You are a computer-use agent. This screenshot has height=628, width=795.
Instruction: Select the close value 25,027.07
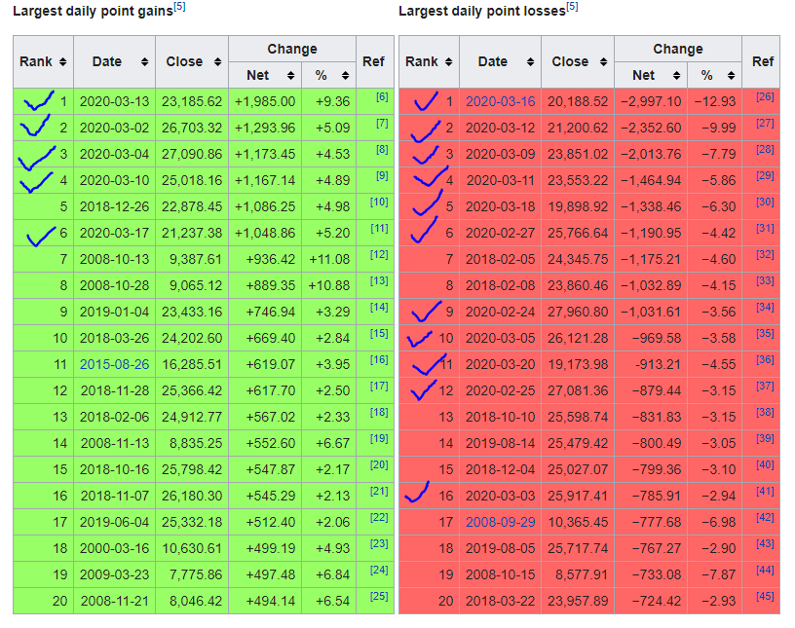coord(578,469)
